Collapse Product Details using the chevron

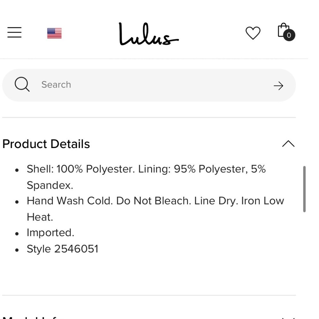point(288,144)
